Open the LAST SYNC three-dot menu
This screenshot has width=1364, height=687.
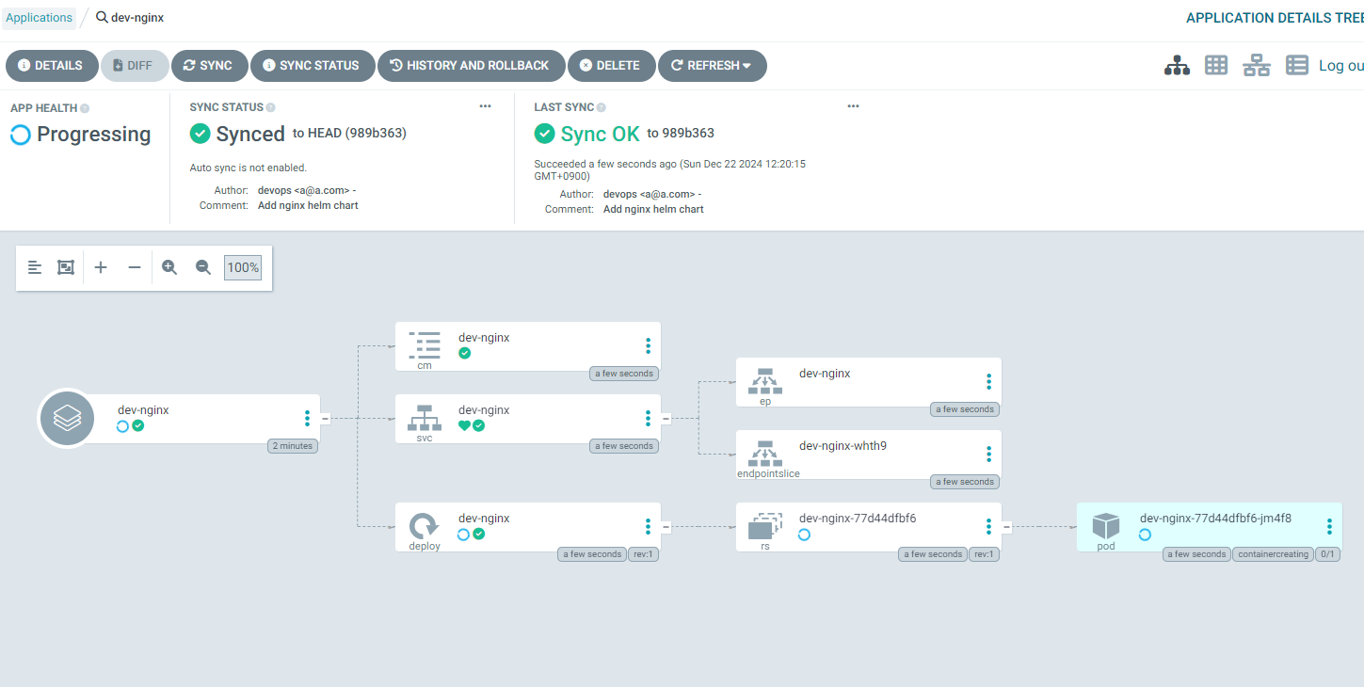tap(853, 106)
